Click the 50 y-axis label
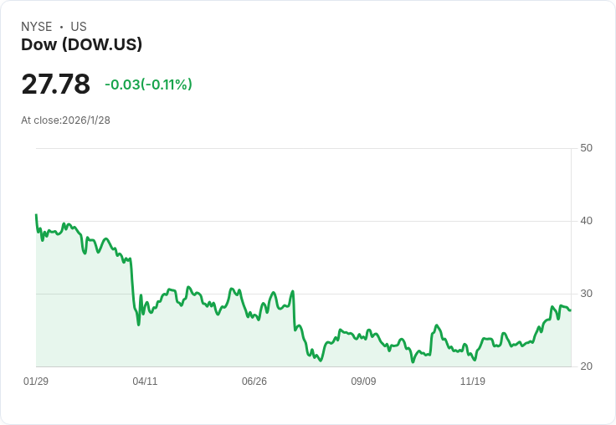 [x=586, y=148]
